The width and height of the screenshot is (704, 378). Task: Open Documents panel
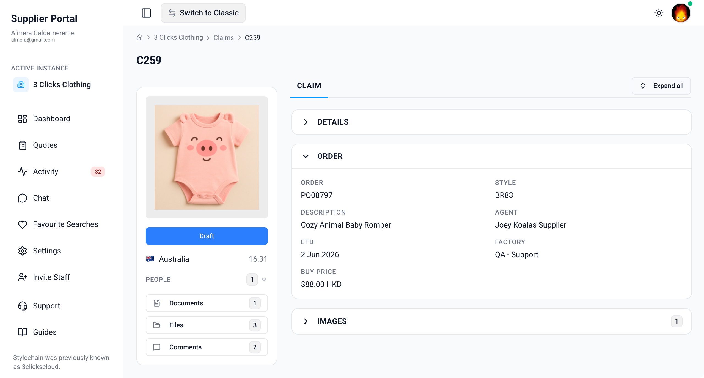tap(207, 303)
